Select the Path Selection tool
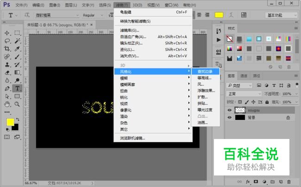 coord(7,97)
